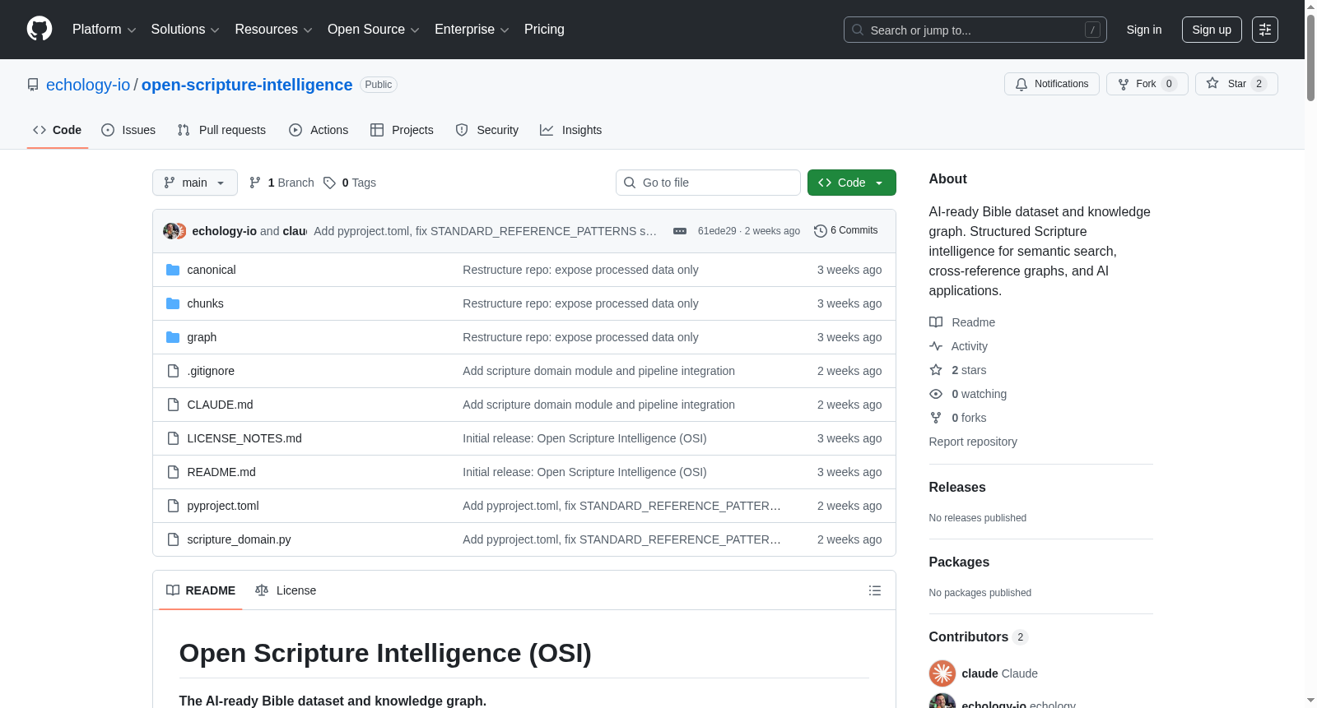
Task: Click the folder icon for canonical
Action: coord(173,270)
